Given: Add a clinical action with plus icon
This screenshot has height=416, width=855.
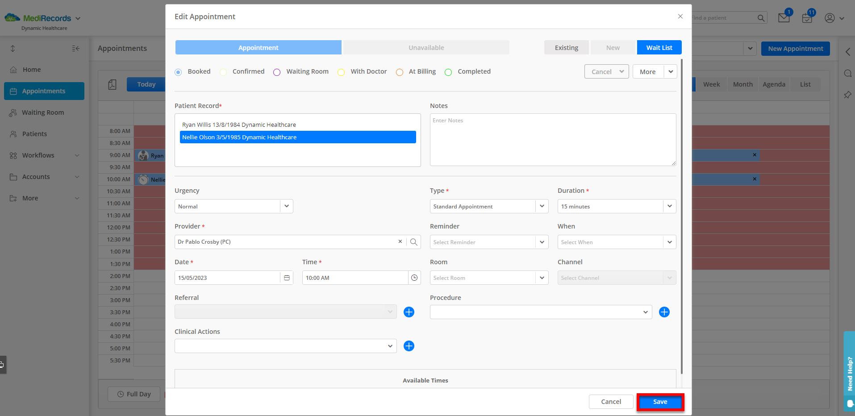Looking at the screenshot, I should pos(409,346).
